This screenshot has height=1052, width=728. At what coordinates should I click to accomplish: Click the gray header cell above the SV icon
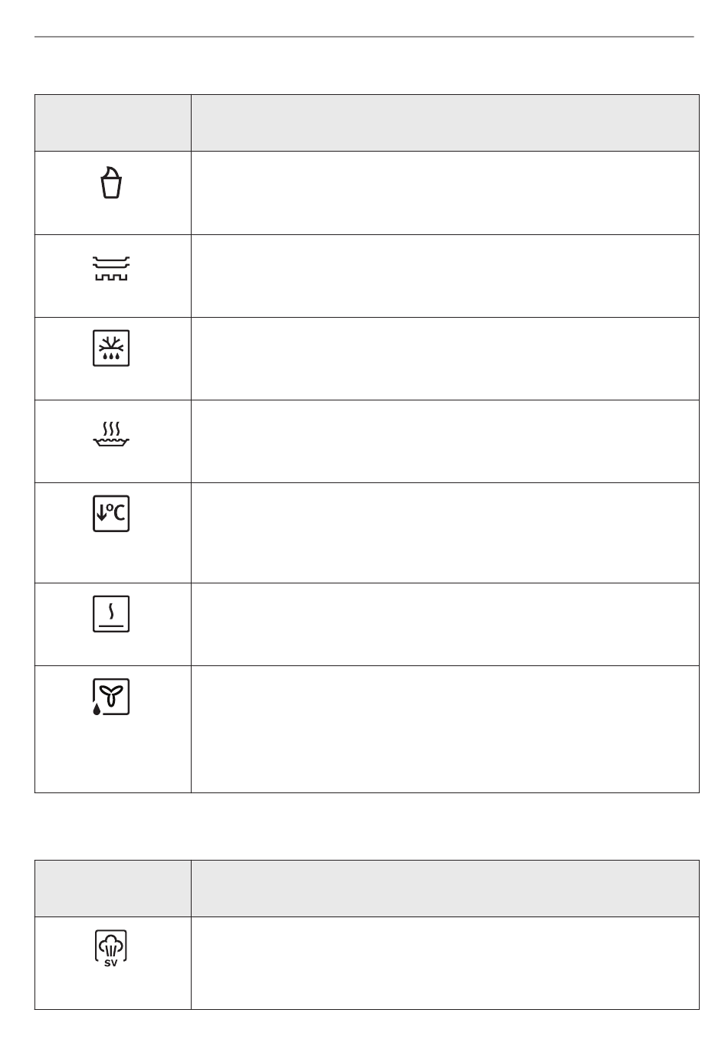[113, 888]
